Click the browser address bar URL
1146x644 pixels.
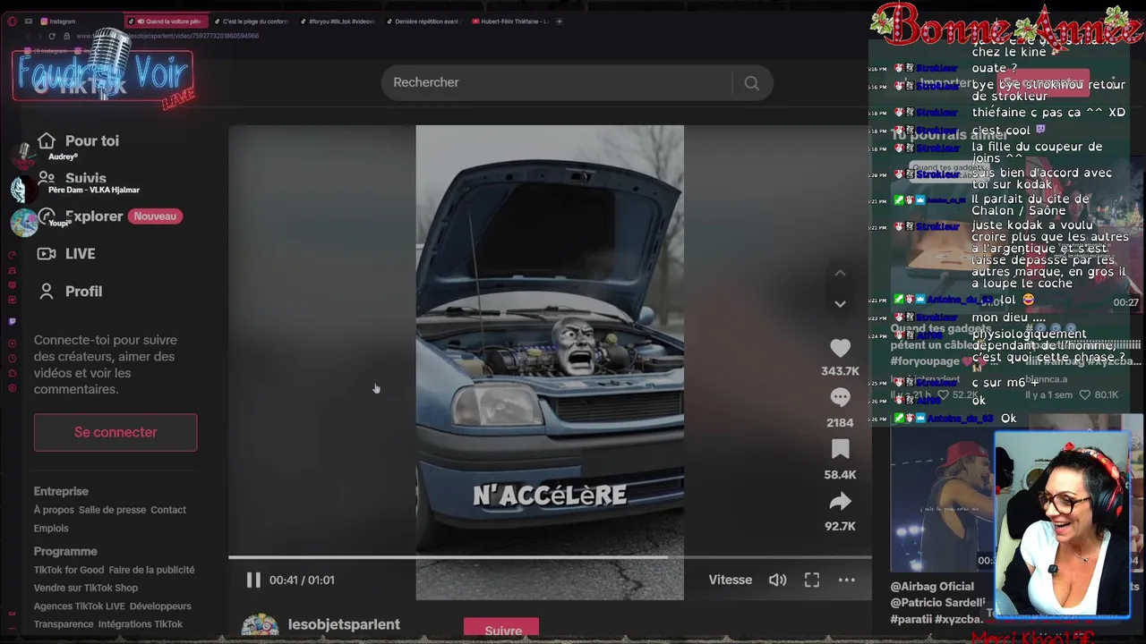coord(168,37)
